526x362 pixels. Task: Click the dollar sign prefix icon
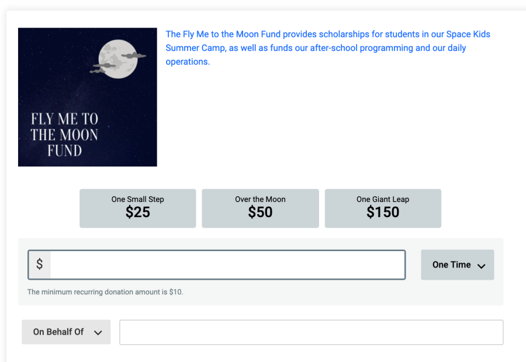[39, 264]
